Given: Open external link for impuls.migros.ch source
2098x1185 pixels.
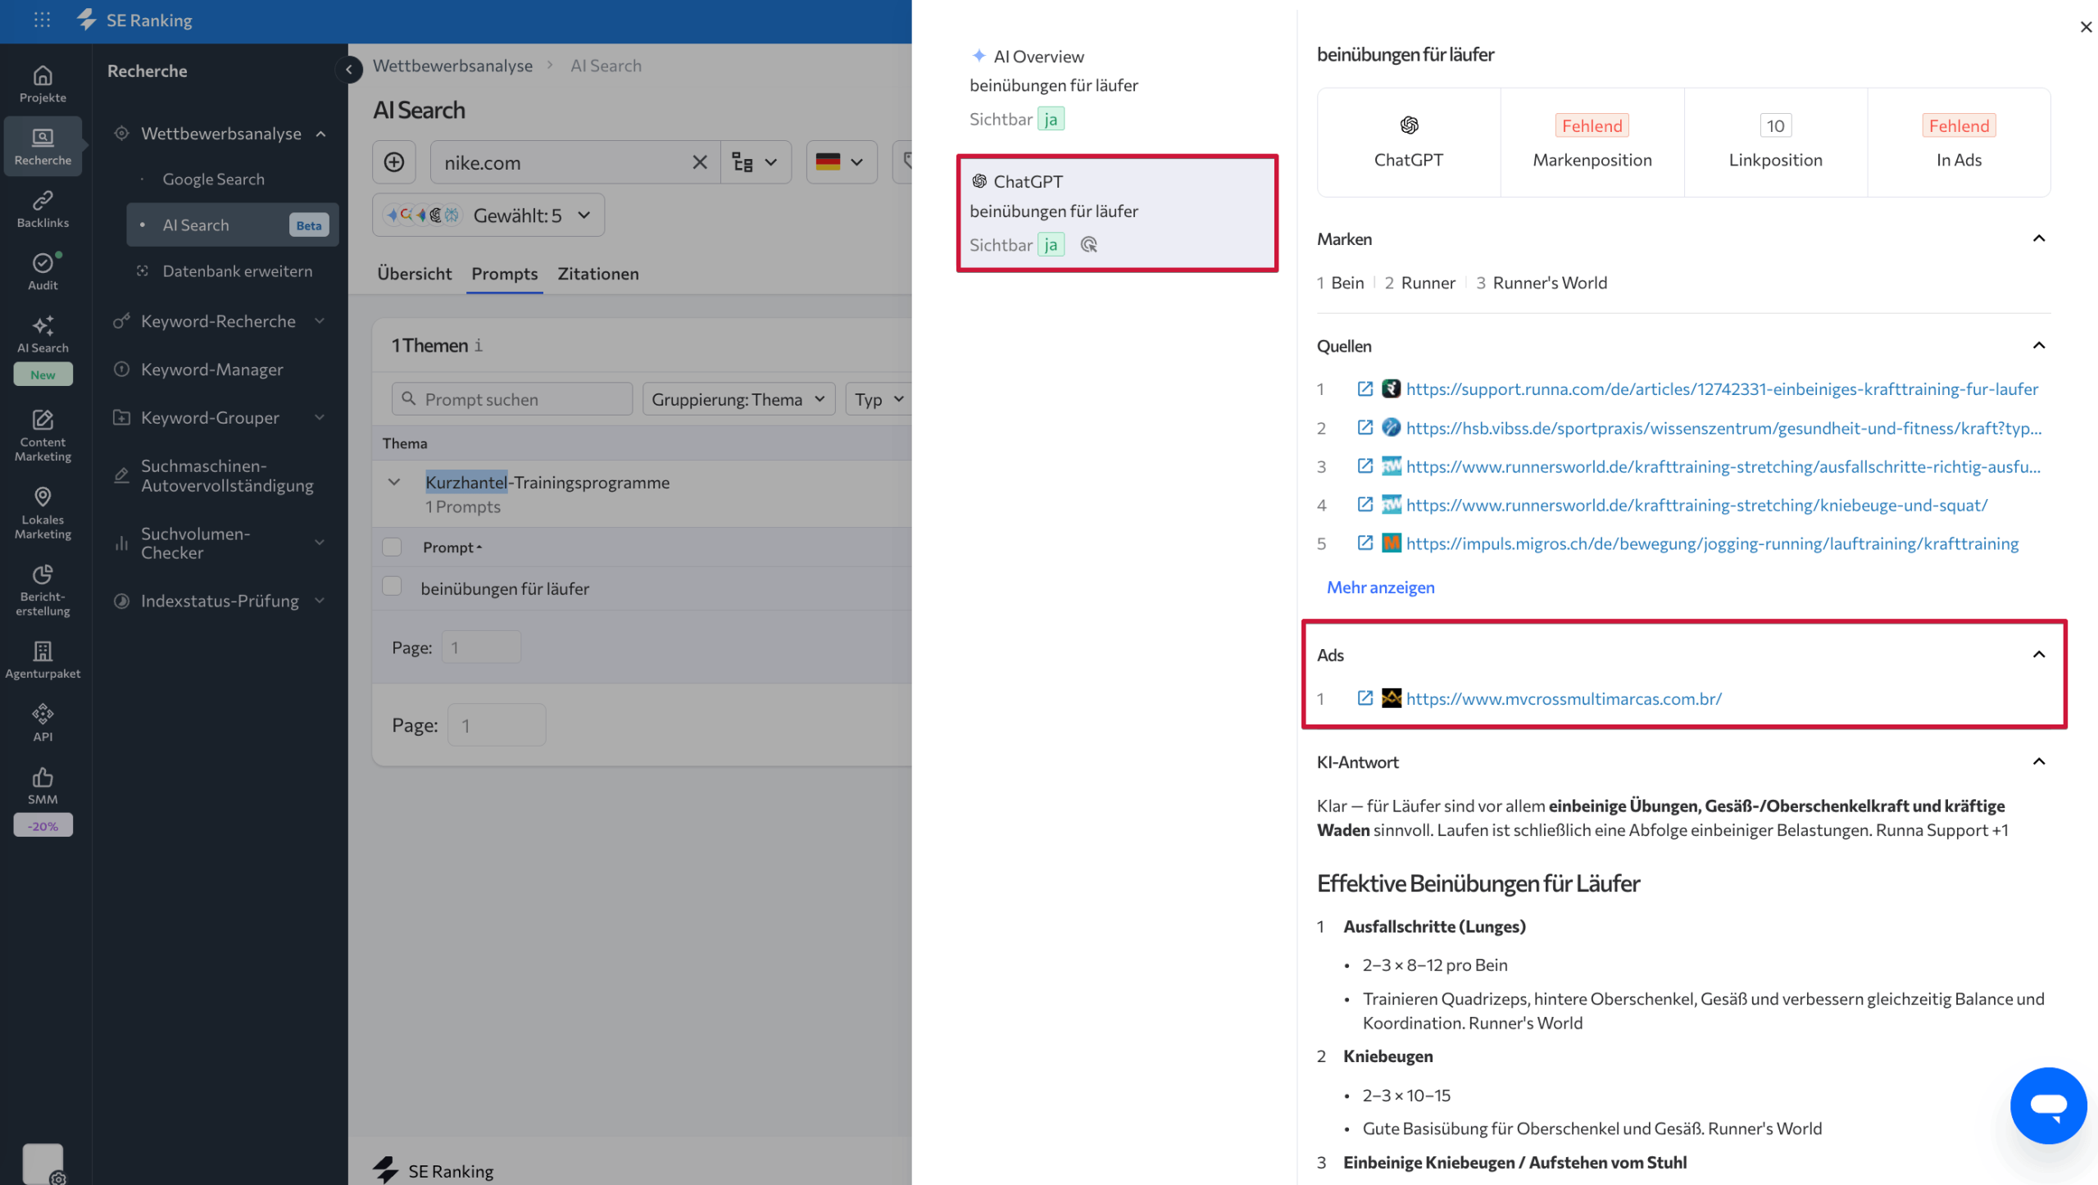Looking at the screenshot, I should (x=1365, y=543).
